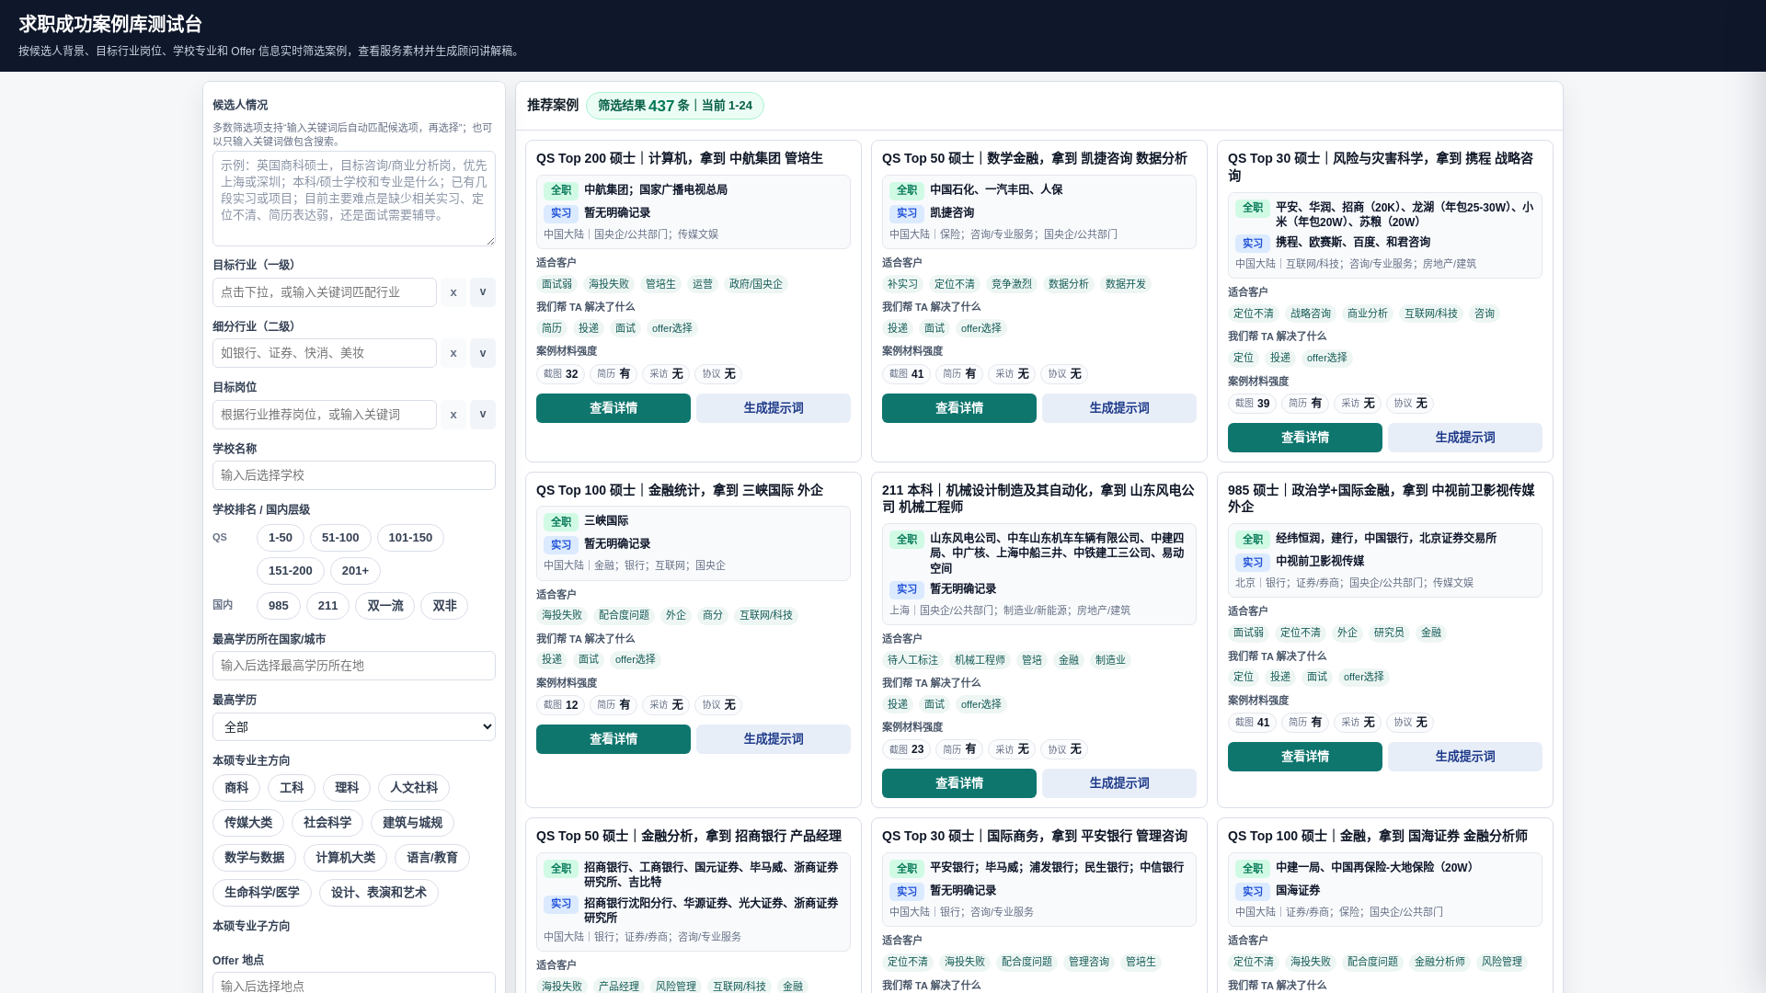Click the 截图 41 badge in 凯捷咨询 card
This screenshot has height=993, width=1766.
(x=906, y=374)
